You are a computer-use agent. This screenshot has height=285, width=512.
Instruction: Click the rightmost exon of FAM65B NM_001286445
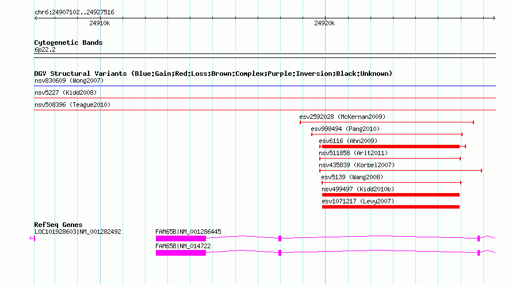479,238
